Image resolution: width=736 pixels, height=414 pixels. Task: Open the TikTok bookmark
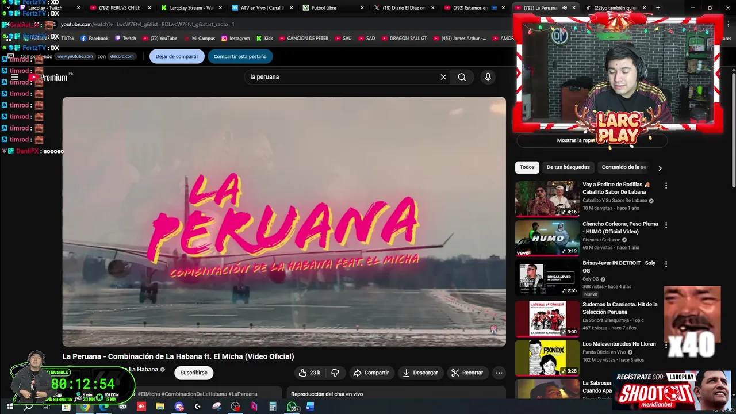coord(63,39)
